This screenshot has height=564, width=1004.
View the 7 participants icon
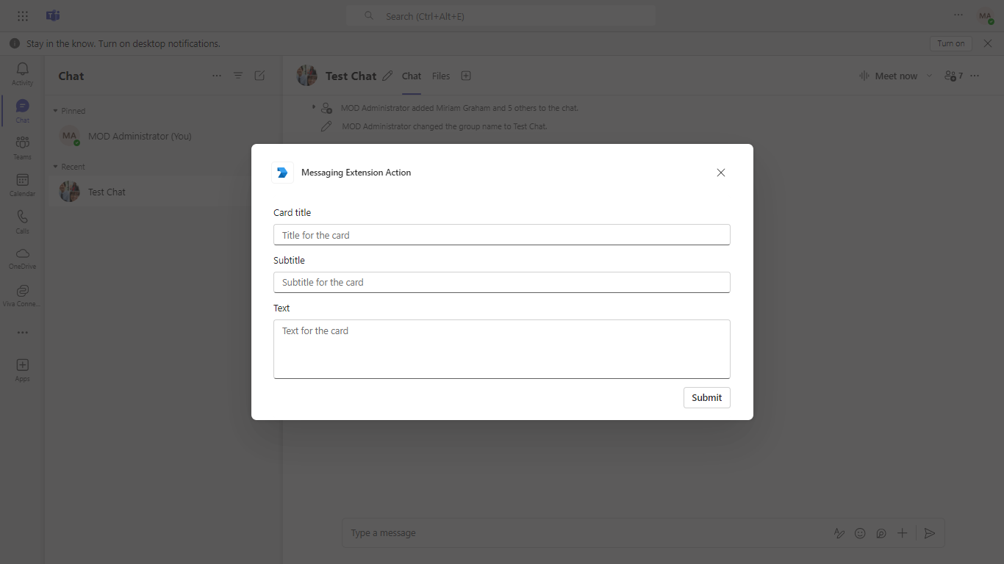(x=953, y=76)
